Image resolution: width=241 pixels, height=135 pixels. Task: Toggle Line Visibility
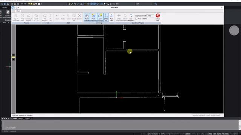click(100, 17)
